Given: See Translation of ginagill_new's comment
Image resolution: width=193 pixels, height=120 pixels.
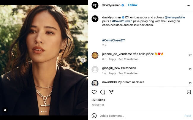Looking at the screenshot, I should pos(129,73).
